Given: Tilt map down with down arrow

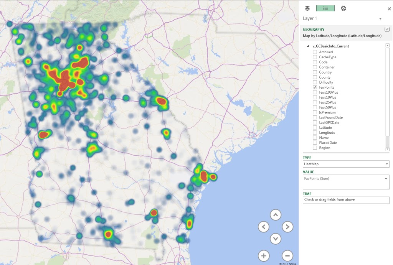Looking at the screenshot, I should (x=276, y=239).
